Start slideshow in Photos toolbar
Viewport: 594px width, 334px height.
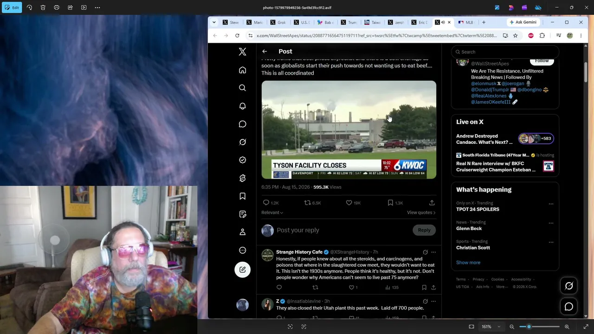coord(84,7)
